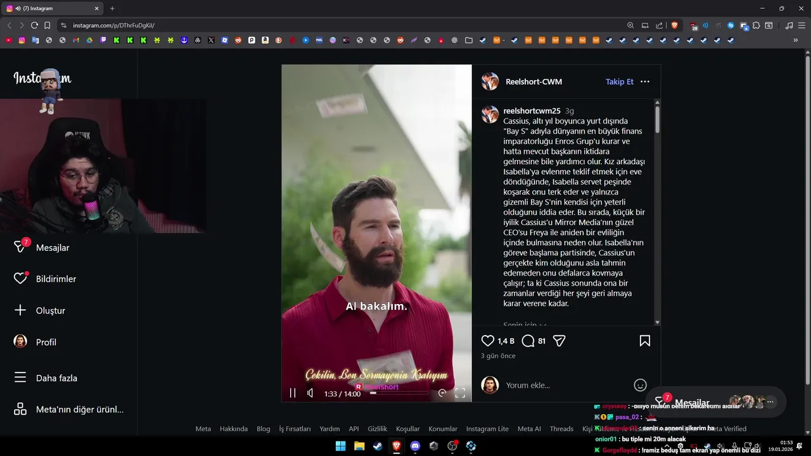Click three dots on Mesajlar popup

(x=770, y=402)
